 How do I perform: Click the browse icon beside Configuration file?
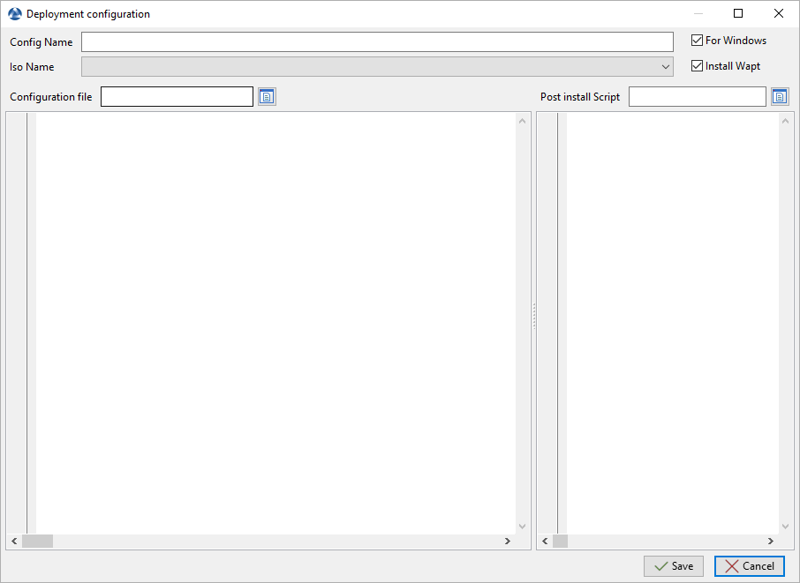pos(267,97)
